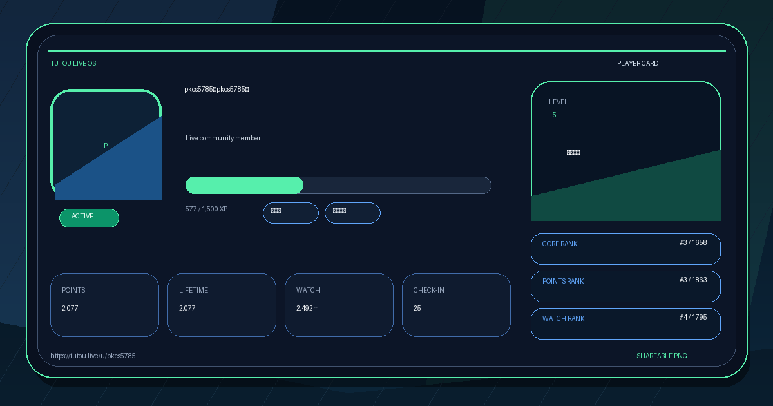The image size is (773, 406).
Task: Select the XP progress bar
Action: coord(338,185)
